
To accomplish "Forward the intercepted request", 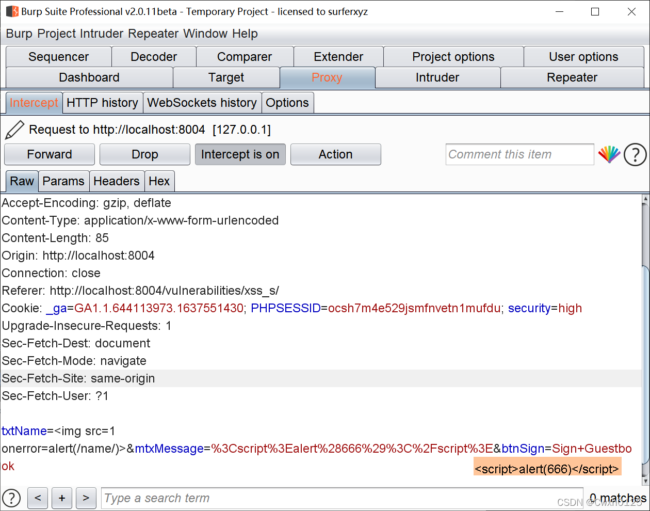I will [50, 154].
